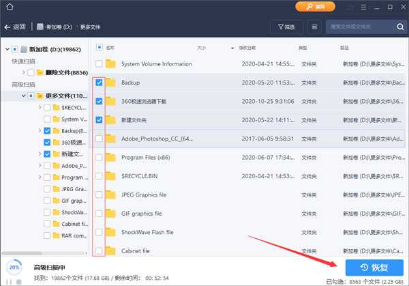This screenshot has height=286, width=409.
Task: Open the view mode list menu icon
Action: tap(314, 27)
